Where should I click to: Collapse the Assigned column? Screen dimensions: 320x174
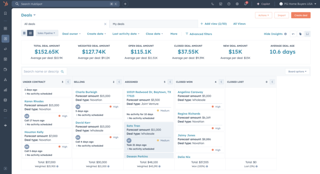click(170, 82)
